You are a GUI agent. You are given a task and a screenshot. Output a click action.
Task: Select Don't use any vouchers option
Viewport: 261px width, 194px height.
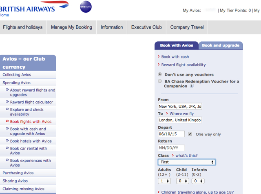click(160, 74)
